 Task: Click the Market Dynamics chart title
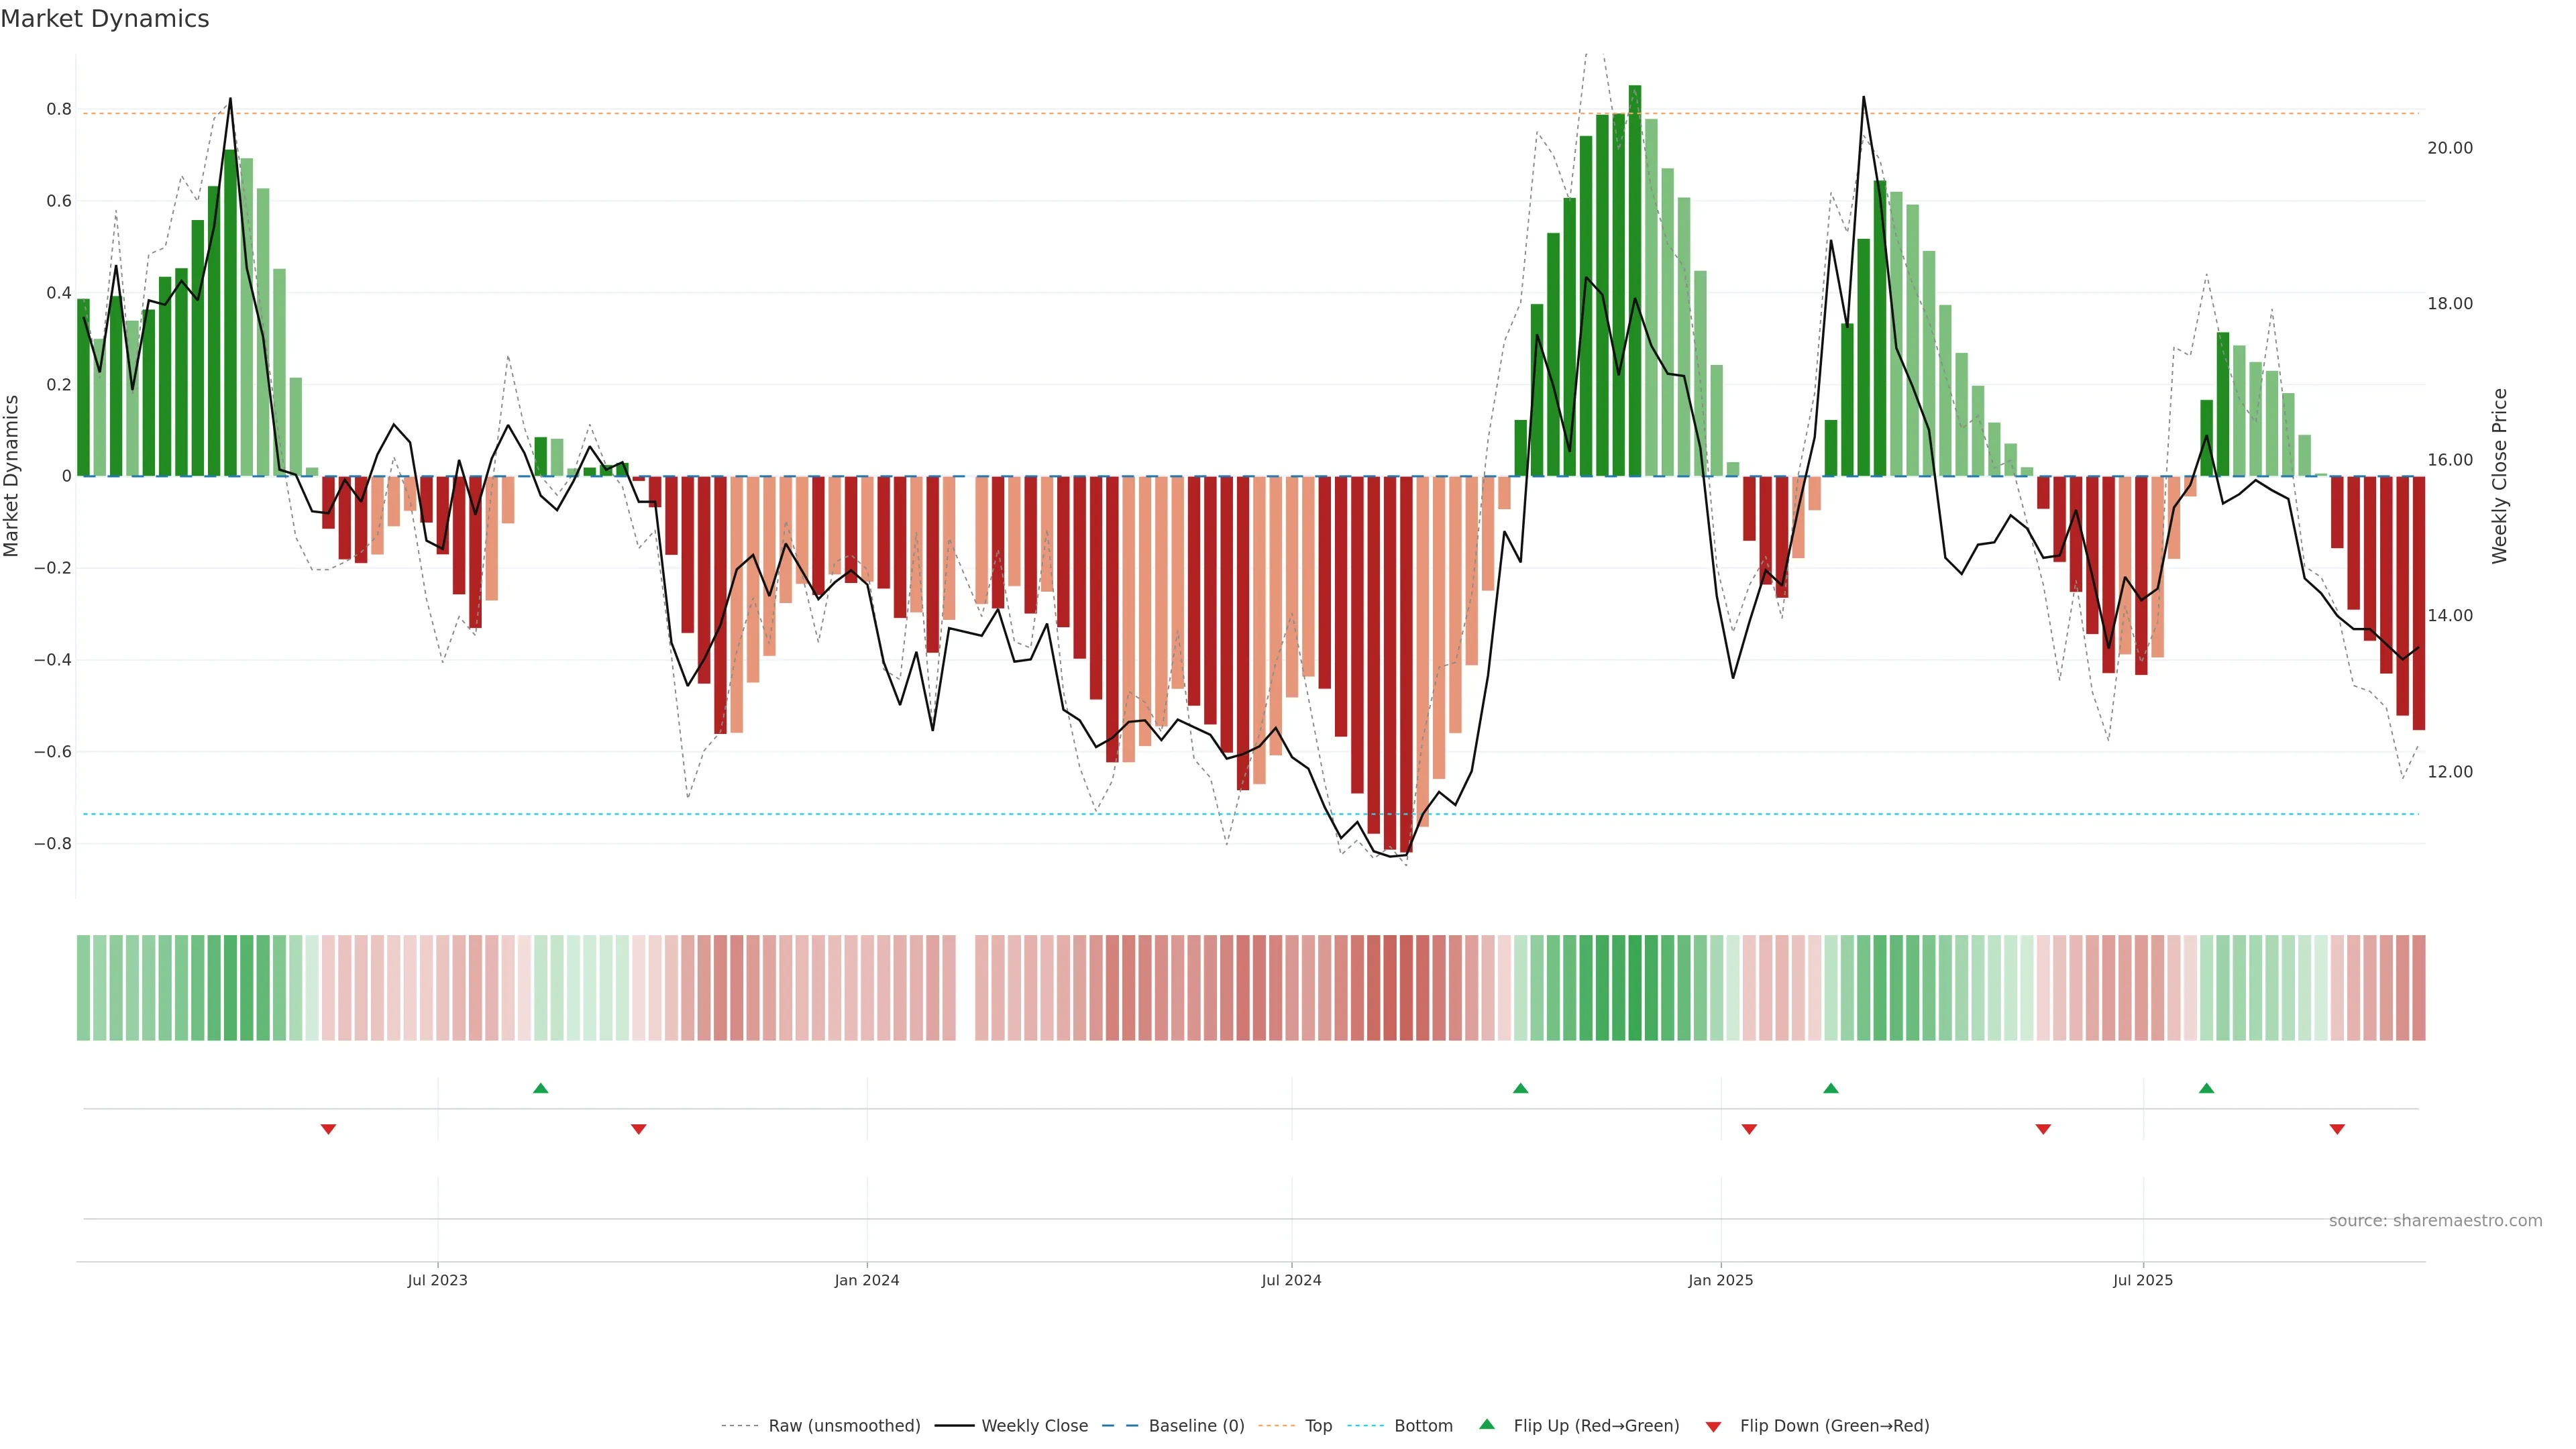pyautogui.click(x=105, y=19)
